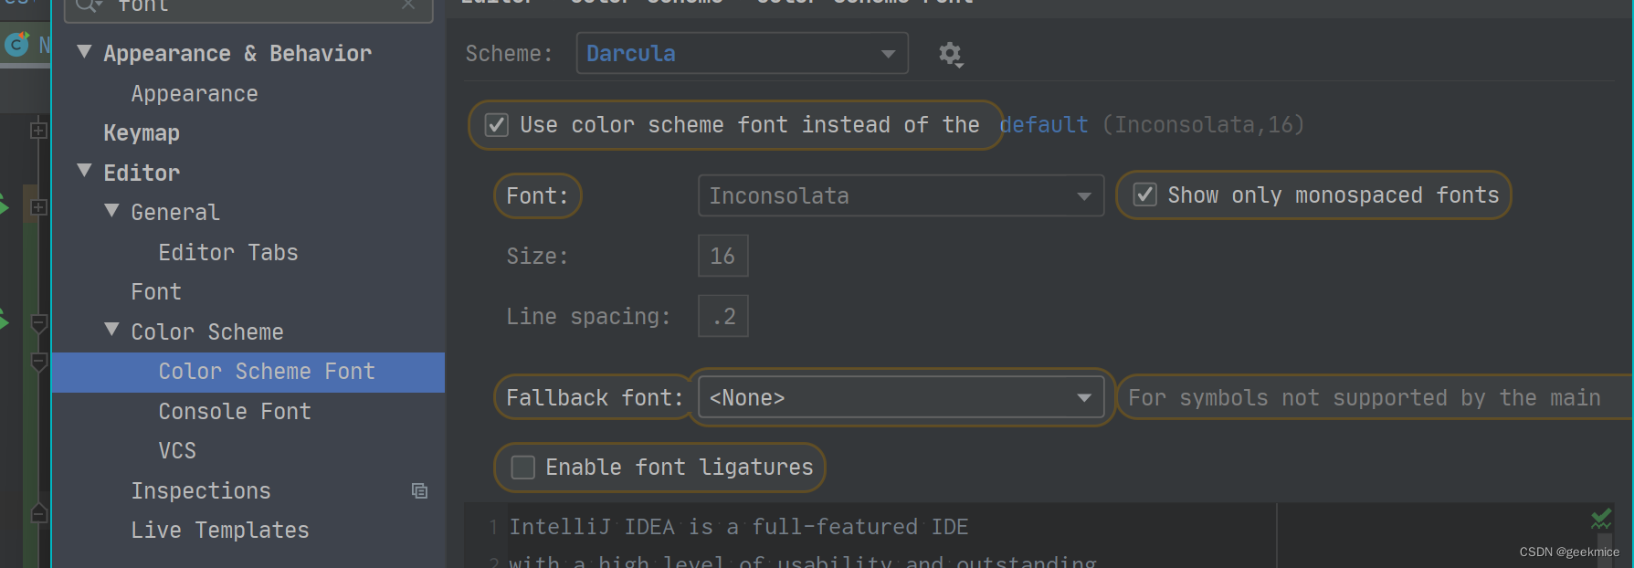Uncheck Use color scheme font option

point(497,125)
